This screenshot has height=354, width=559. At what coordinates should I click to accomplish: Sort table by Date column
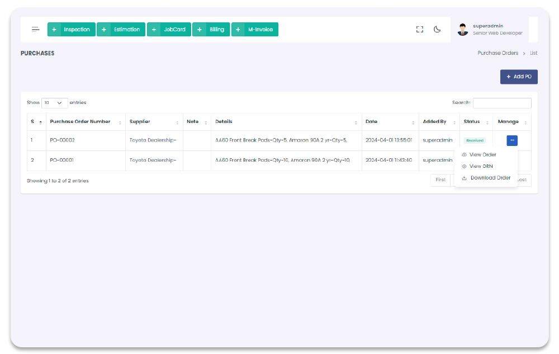pyautogui.click(x=371, y=122)
